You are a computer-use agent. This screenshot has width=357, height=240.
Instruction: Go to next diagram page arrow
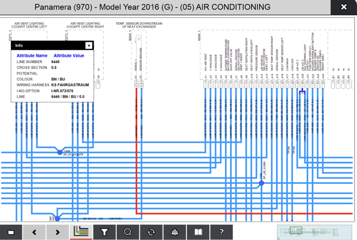click(58, 232)
